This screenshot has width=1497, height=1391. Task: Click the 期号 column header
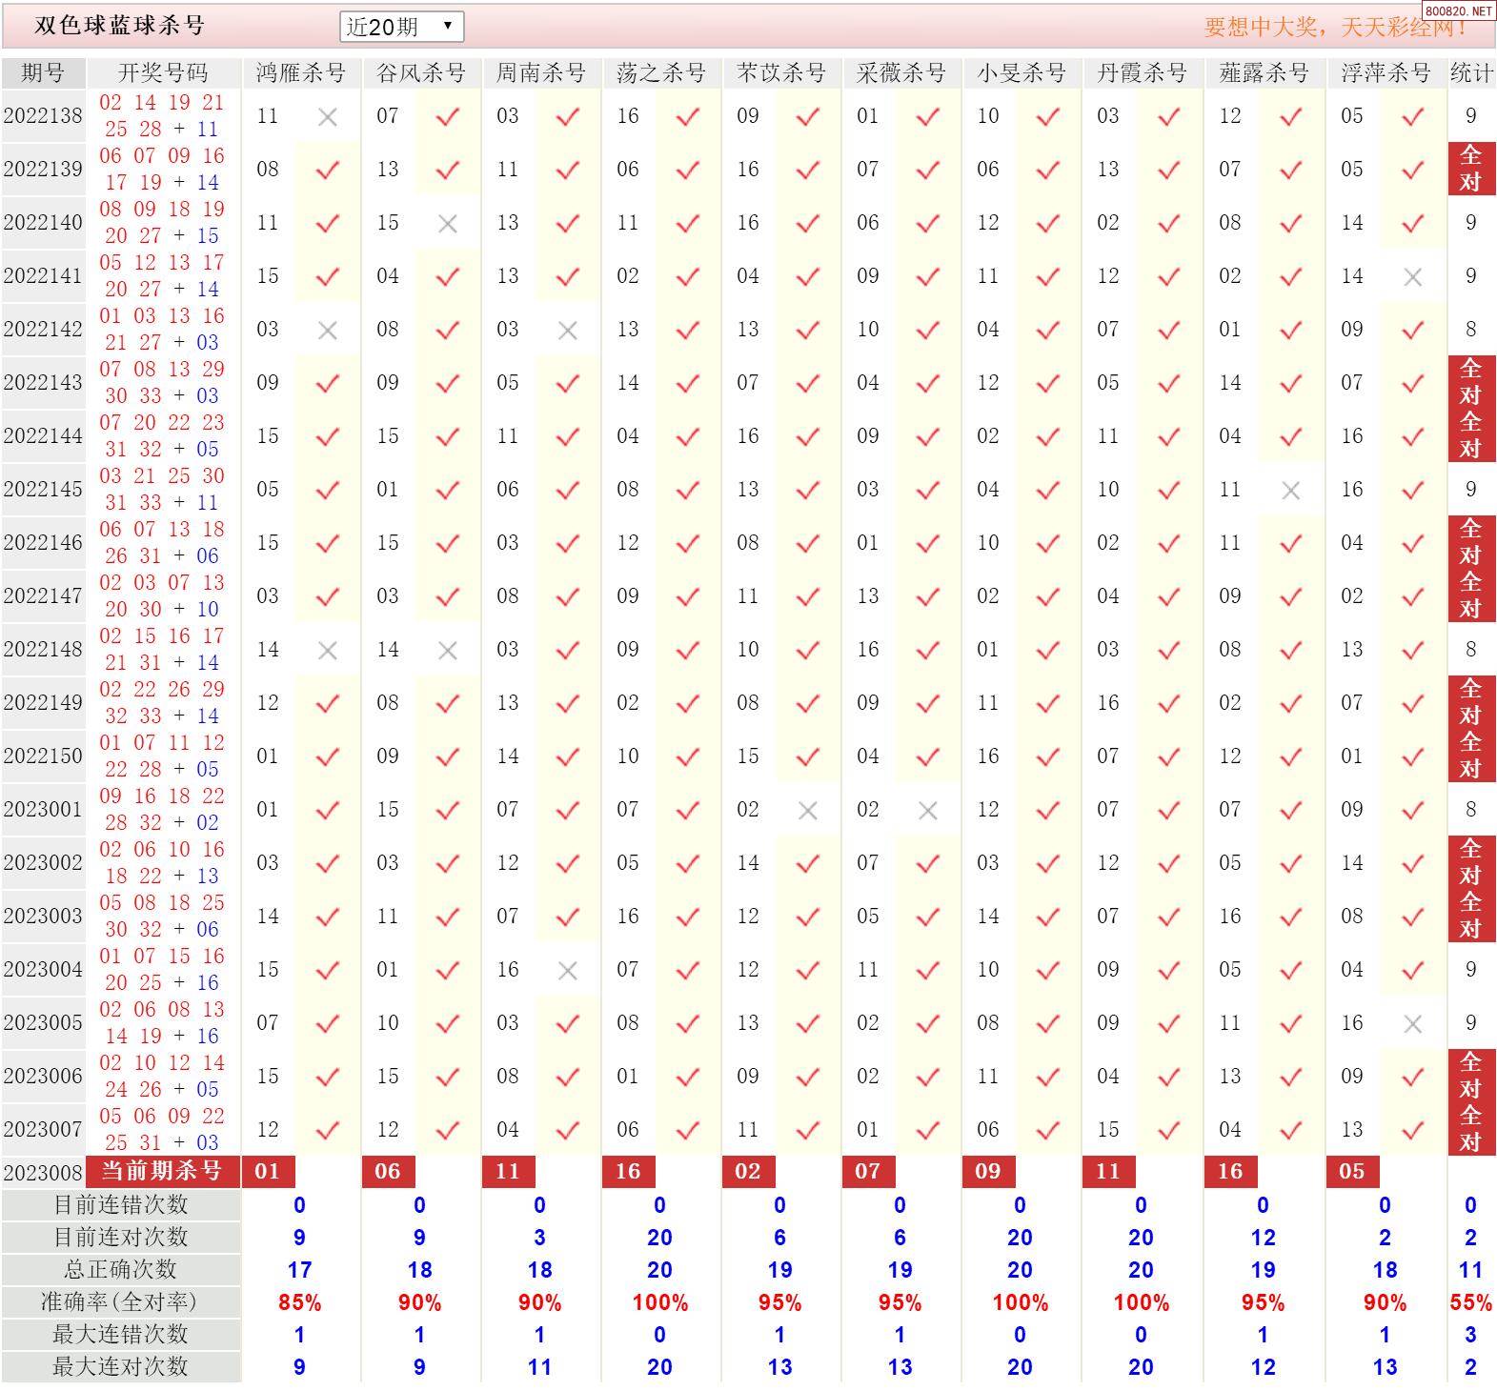pyautogui.click(x=43, y=73)
